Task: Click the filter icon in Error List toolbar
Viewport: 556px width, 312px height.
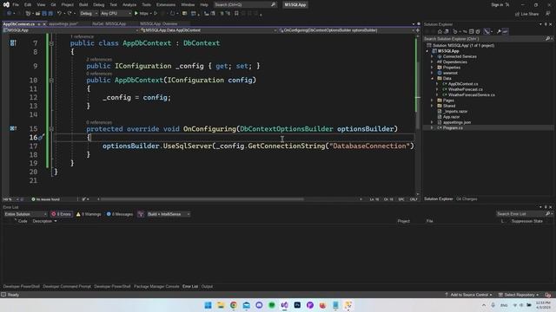Action: (141, 214)
